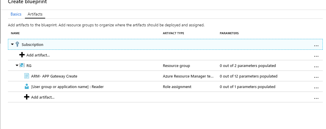Switch to the Basics tab

[x=16, y=14]
